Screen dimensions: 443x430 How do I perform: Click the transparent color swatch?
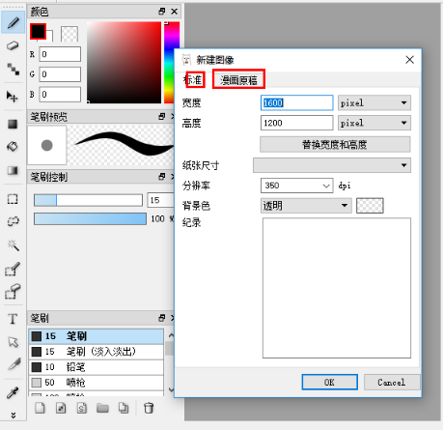[x=69, y=34]
